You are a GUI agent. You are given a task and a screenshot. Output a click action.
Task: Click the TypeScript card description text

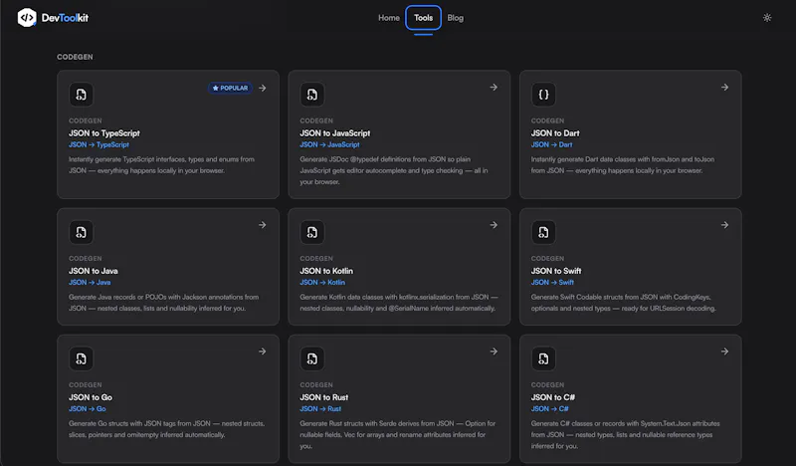click(161, 165)
